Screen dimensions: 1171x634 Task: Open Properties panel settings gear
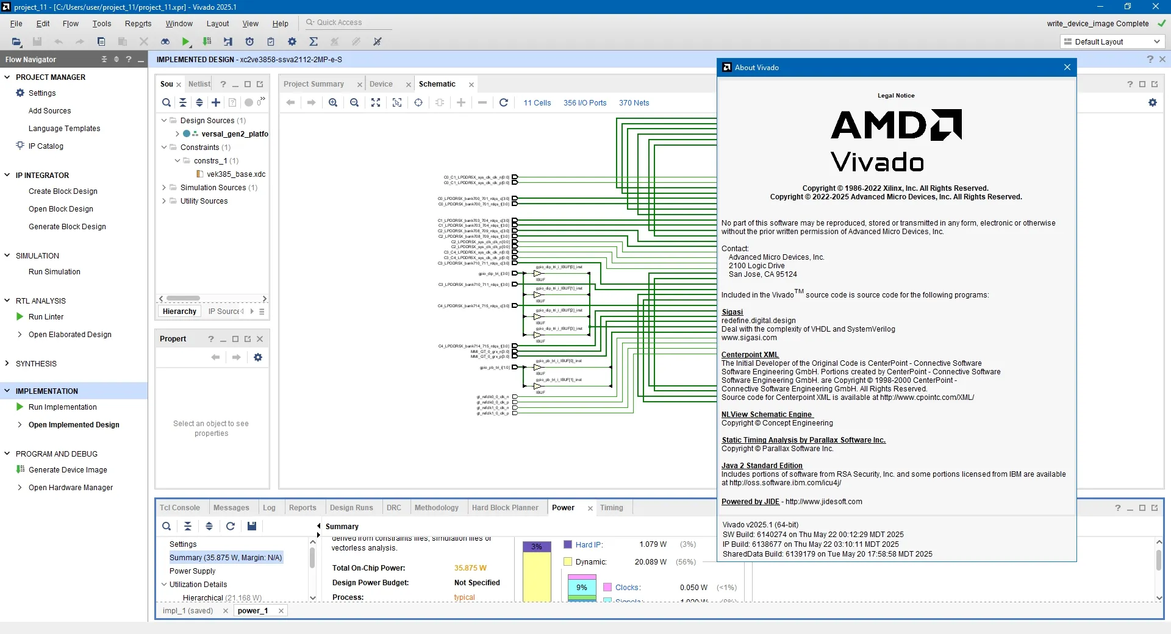pyautogui.click(x=258, y=357)
